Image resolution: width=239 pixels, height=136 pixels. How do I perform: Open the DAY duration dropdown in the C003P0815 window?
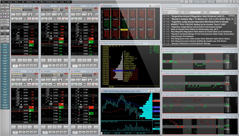18,15
